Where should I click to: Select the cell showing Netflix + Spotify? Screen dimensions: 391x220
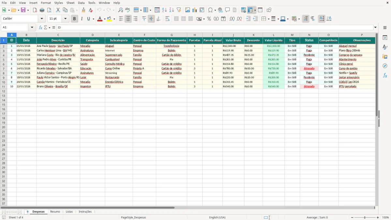(357, 73)
